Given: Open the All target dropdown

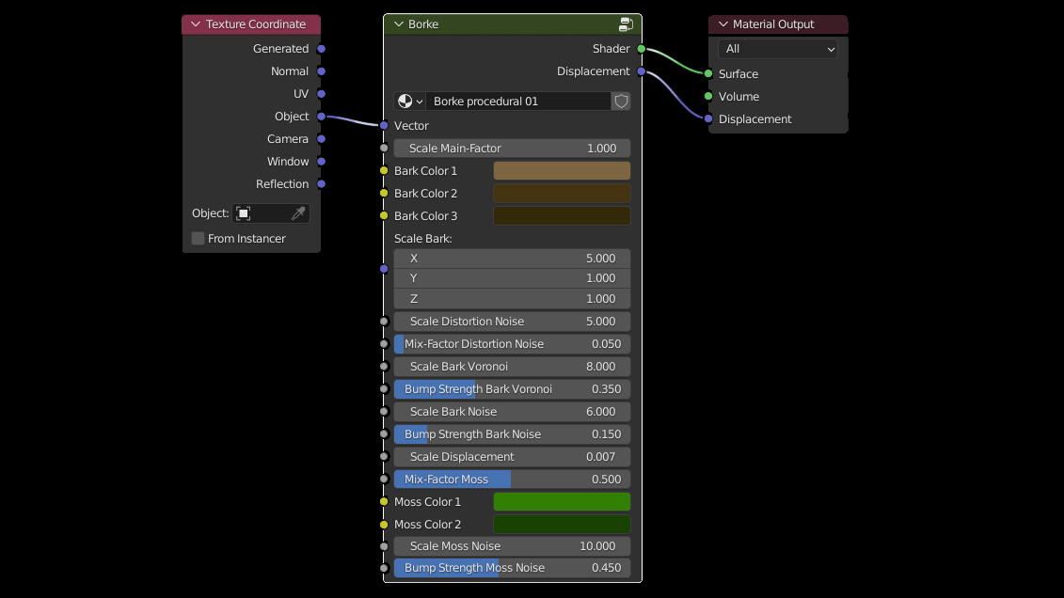Looking at the screenshot, I should point(778,49).
